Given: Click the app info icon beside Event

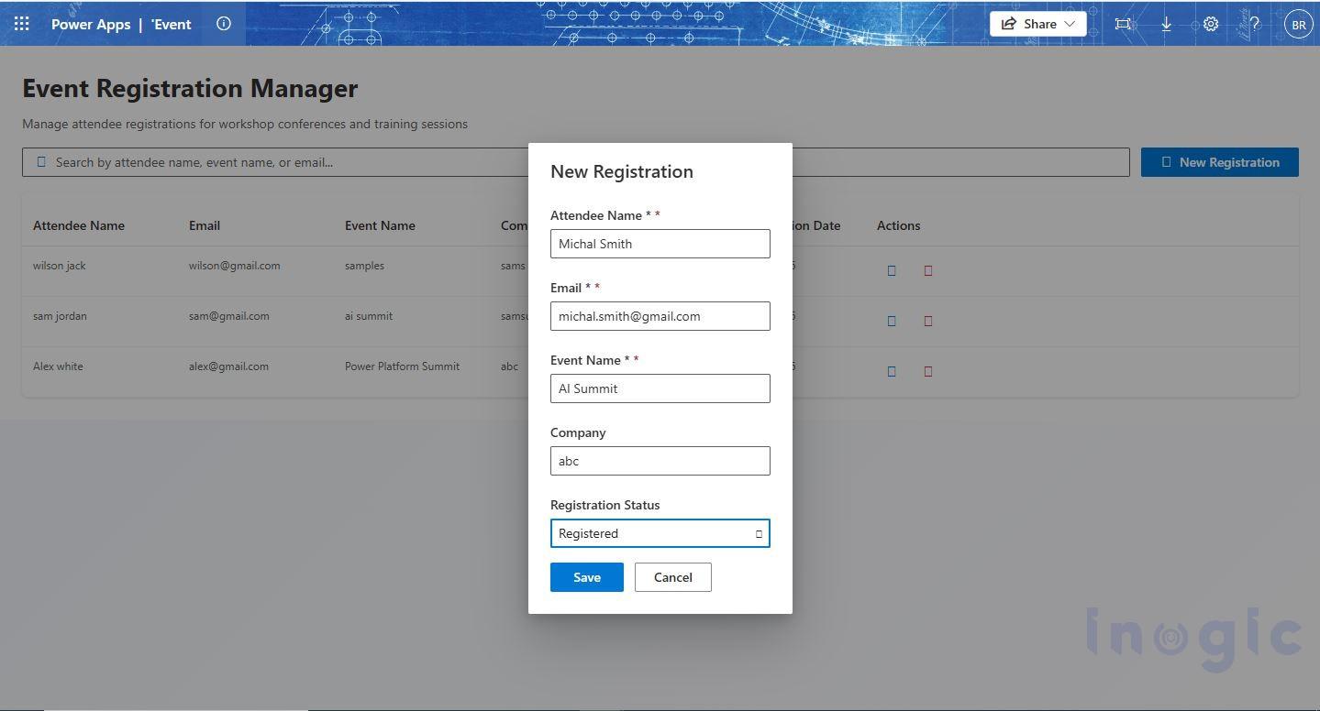Looking at the screenshot, I should 224,24.
